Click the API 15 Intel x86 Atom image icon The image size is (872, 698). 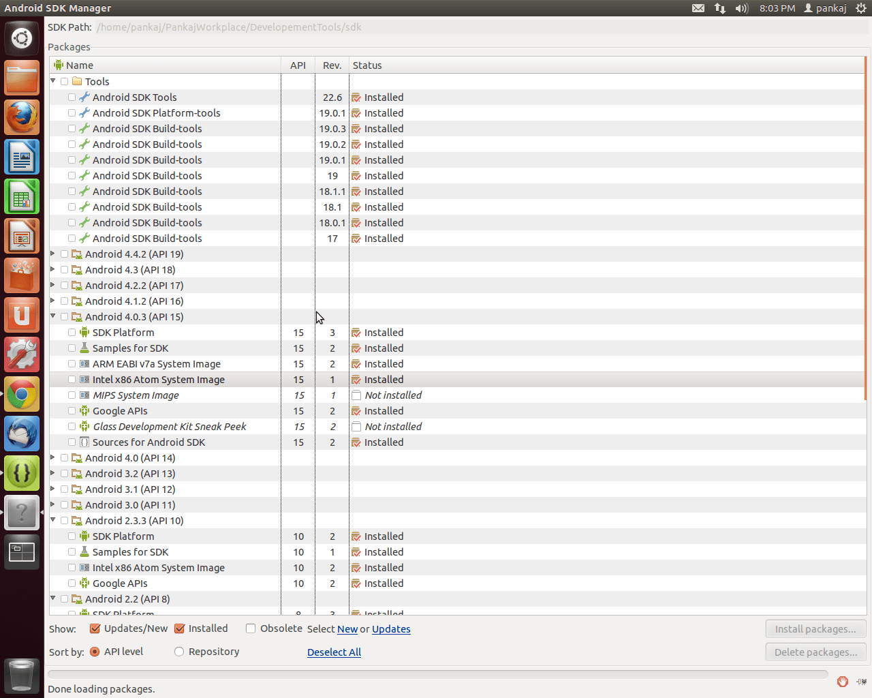[x=84, y=379]
